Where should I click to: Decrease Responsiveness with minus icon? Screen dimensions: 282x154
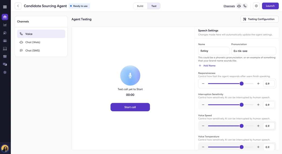[203, 84]
